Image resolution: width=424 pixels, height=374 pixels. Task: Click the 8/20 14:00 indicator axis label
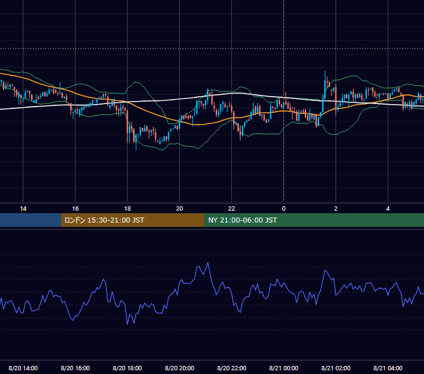tap(23, 368)
